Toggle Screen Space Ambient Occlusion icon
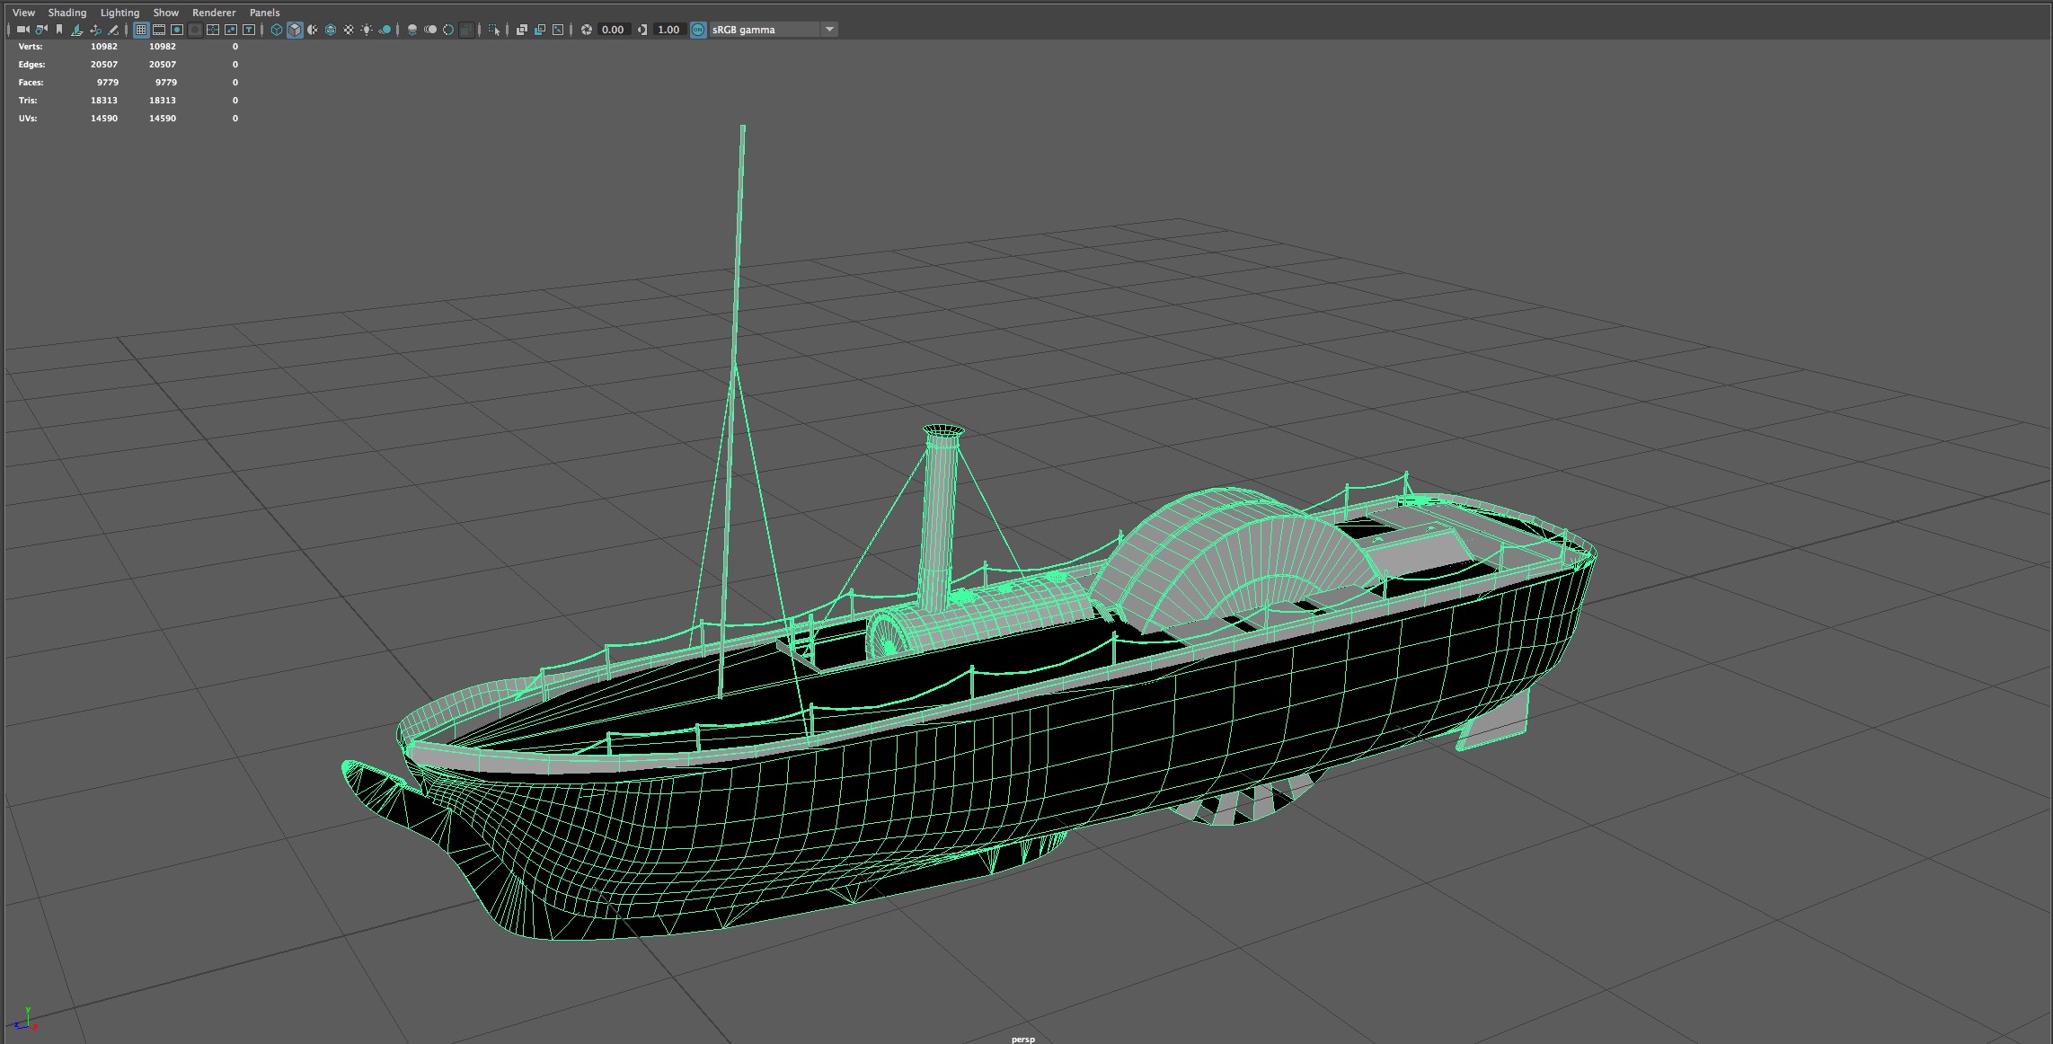Screen dimensions: 2053x1044 pyautogui.click(x=412, y=30)
